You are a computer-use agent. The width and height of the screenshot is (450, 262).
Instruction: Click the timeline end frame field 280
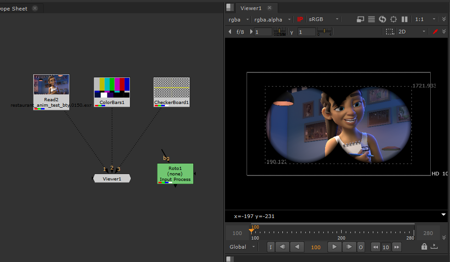tap(428, 233)
